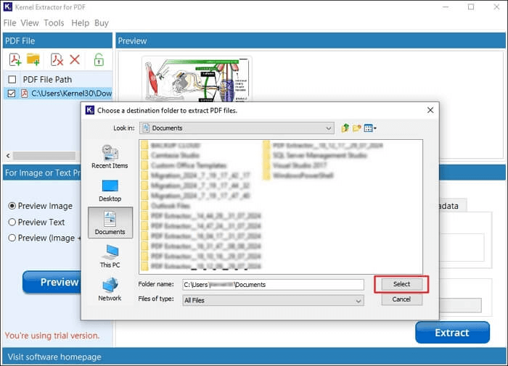Go to Desktop in the dialog sidebar
This screenshot has height=366, width=508.
tap(110, 191)
